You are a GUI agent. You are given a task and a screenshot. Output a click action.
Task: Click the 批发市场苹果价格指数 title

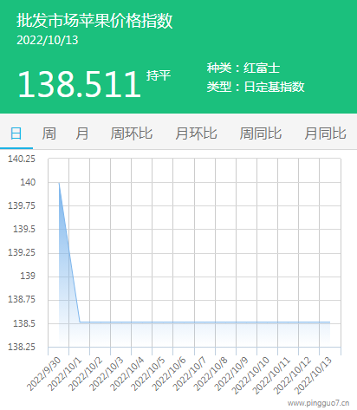point(94,21)
